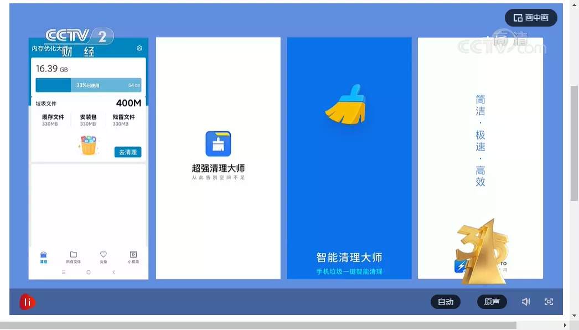Click the 缓存文件 330MB entry
The width and height of the screenshot is (579, 330).
click(53, 120)
